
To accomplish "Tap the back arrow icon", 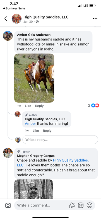I will pyautogui.click(x=6, y=19).
